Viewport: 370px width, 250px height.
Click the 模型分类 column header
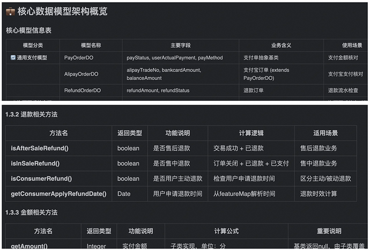point(33,46)
